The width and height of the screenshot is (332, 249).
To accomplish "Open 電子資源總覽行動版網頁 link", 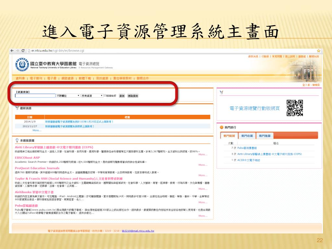I will (255, 108).
